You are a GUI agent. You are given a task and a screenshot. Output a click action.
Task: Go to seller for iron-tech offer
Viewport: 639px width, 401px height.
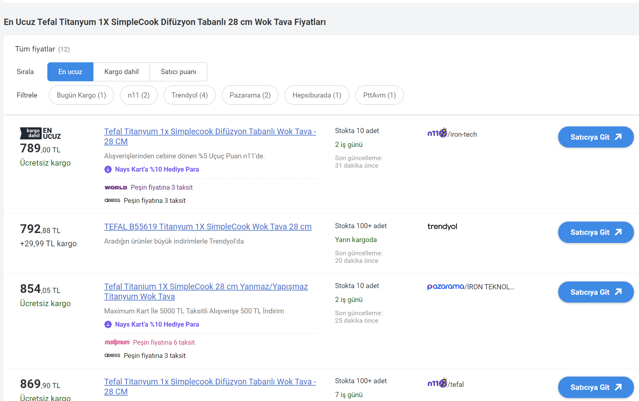pos(596,137)
